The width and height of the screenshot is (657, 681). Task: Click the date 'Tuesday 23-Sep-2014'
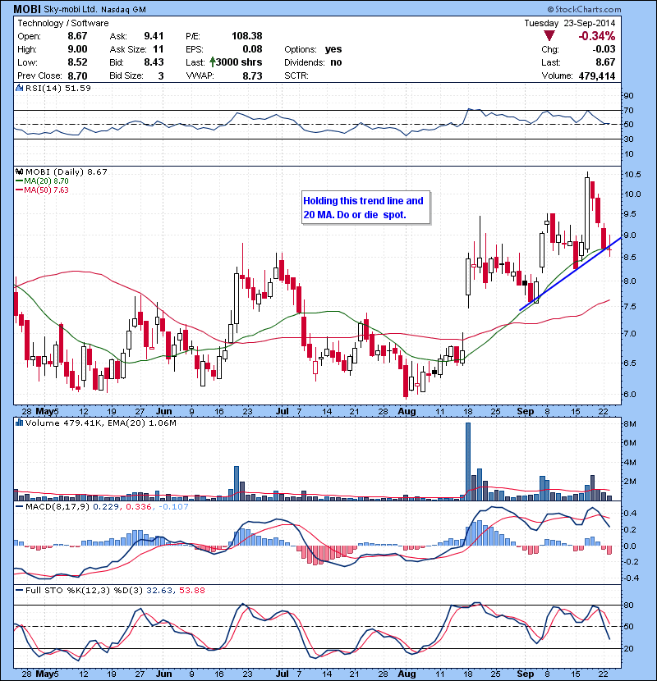570,23
